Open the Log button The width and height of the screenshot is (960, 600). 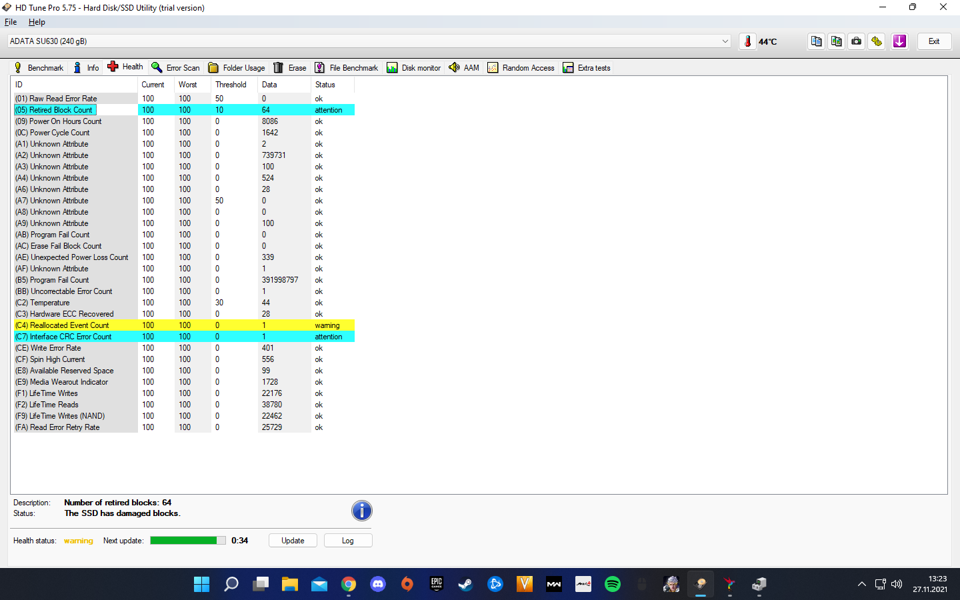(348, 541)
